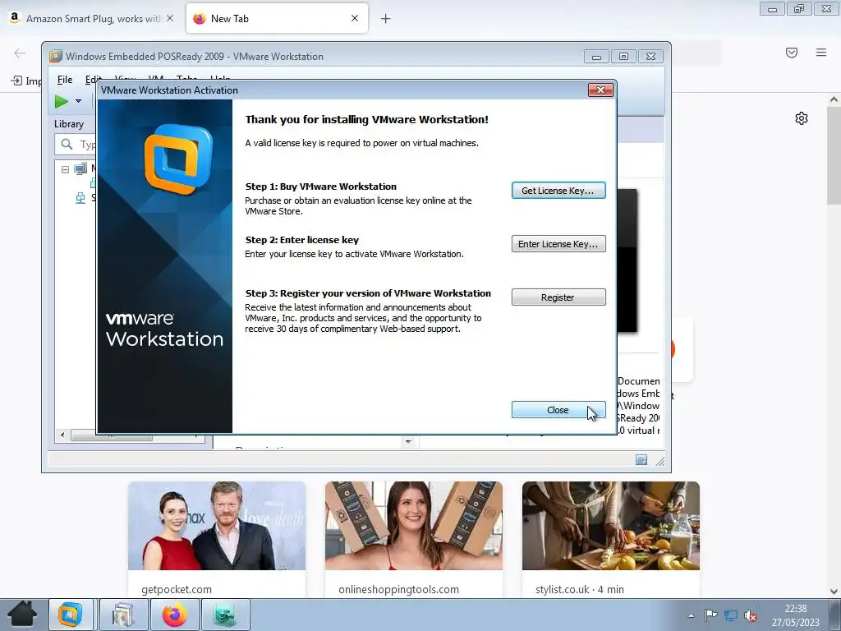The image size is (841, 631).
Task: Click the network tray icon
Action: pos(730,615)
